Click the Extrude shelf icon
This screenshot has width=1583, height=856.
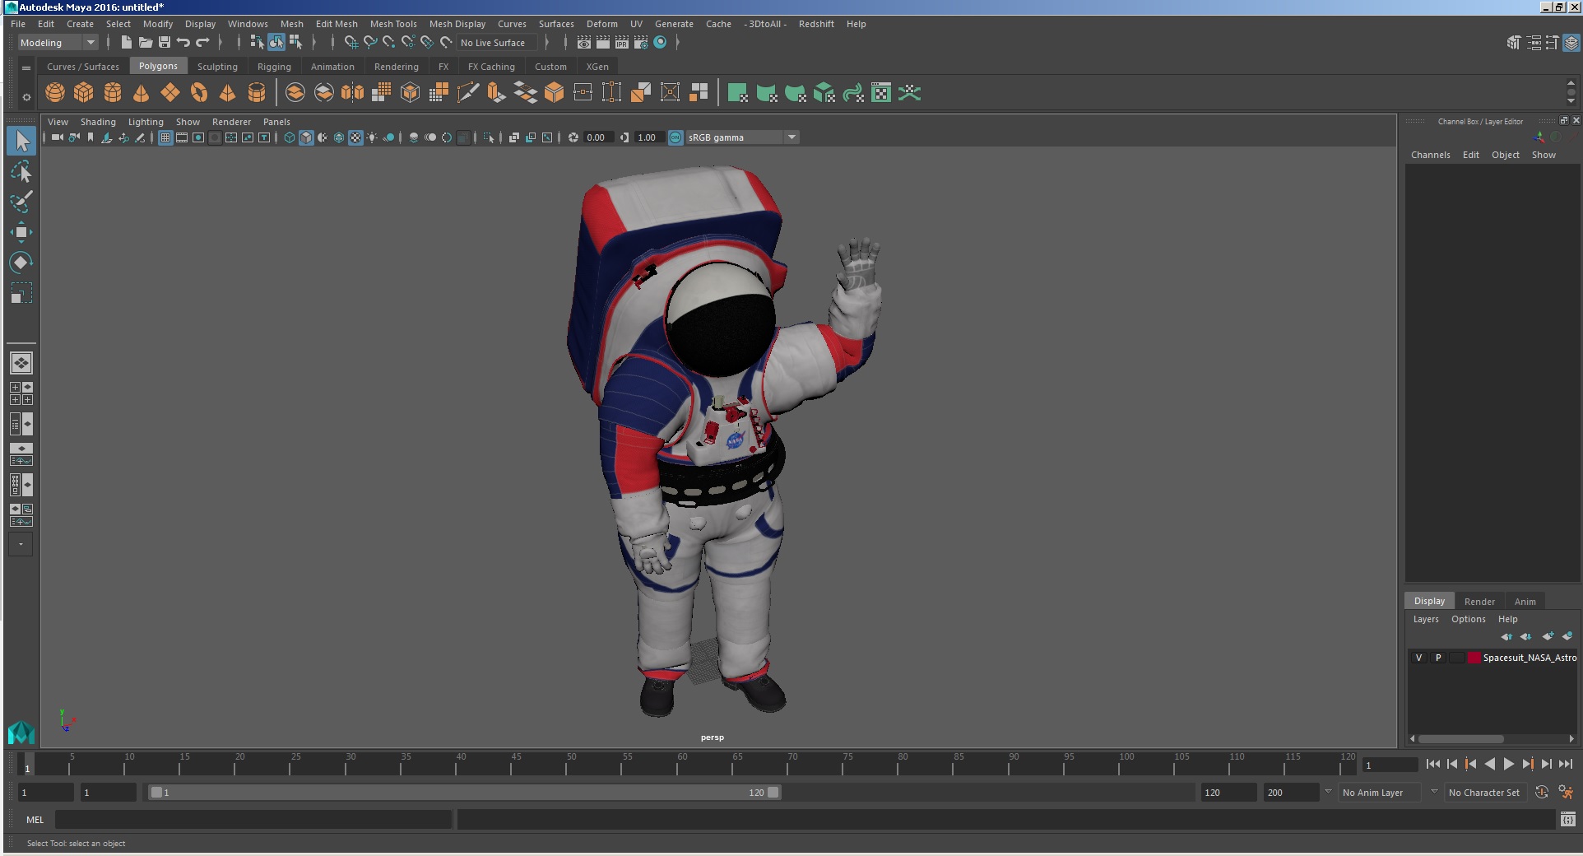pos(496,93)
